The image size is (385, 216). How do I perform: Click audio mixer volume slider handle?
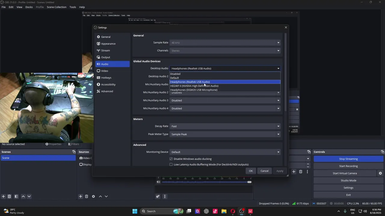coord(249,182)
